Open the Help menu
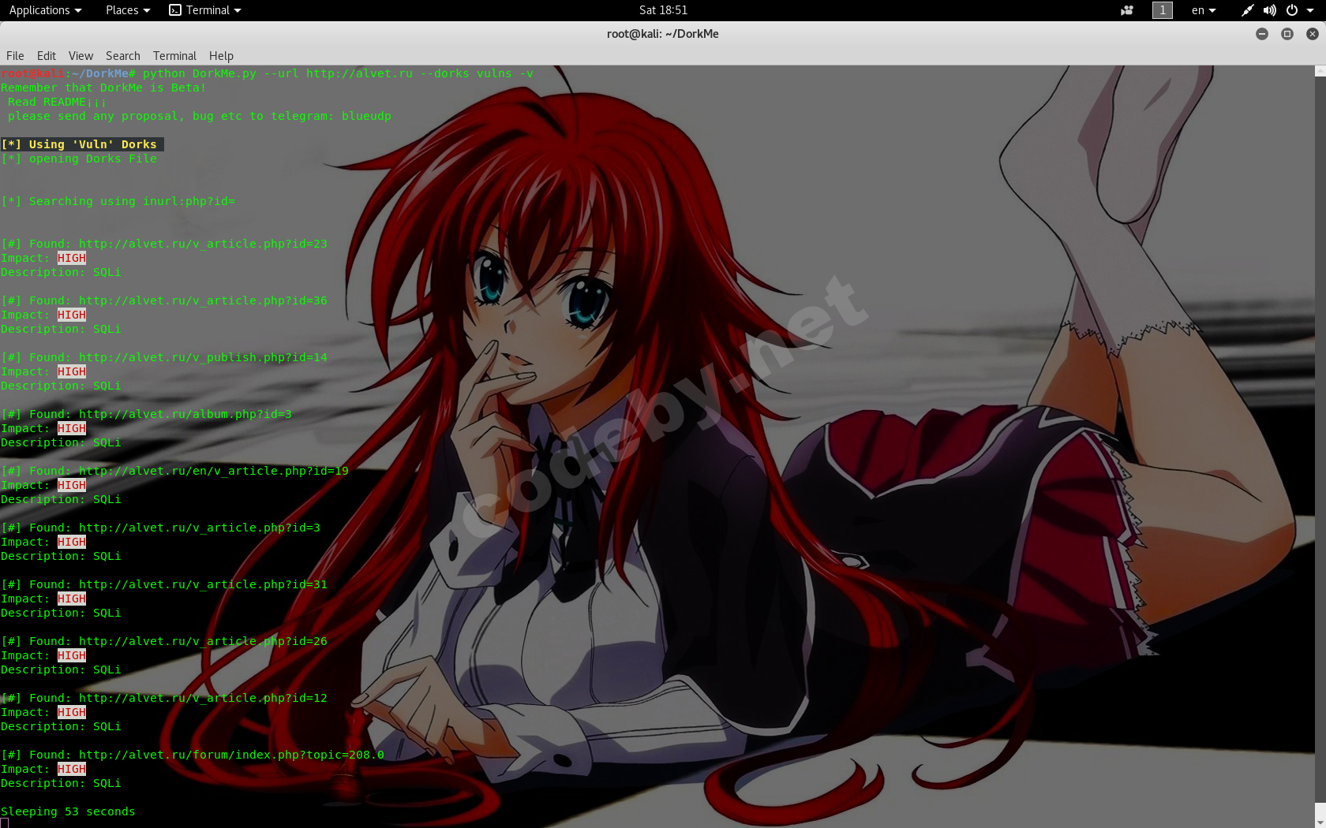The width and height of the screenshot is (1326, 828). [221, 56]
